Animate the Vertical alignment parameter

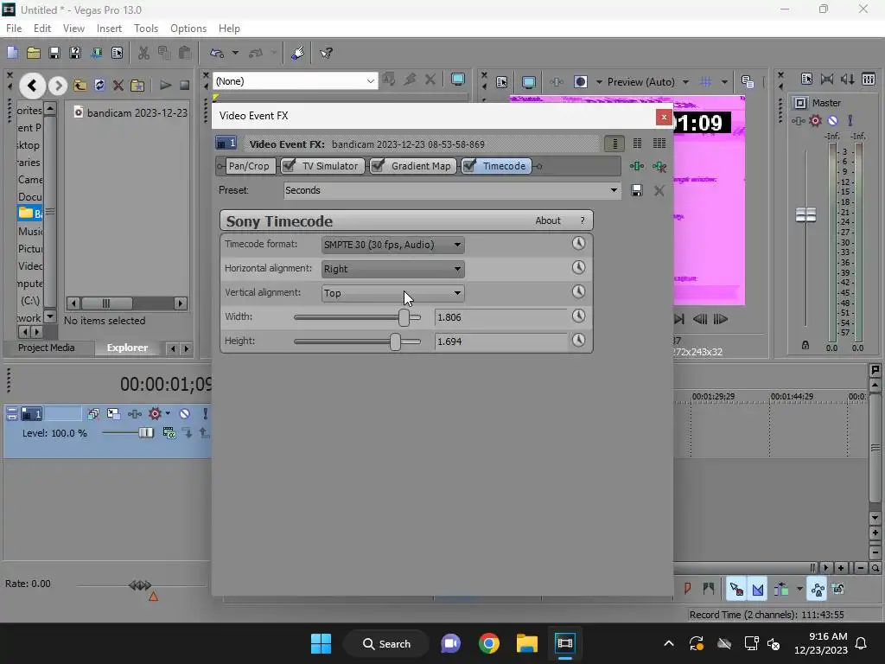point(578,292)
